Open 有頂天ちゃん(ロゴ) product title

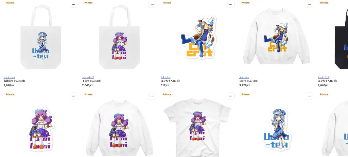click(x=14, y=81)
